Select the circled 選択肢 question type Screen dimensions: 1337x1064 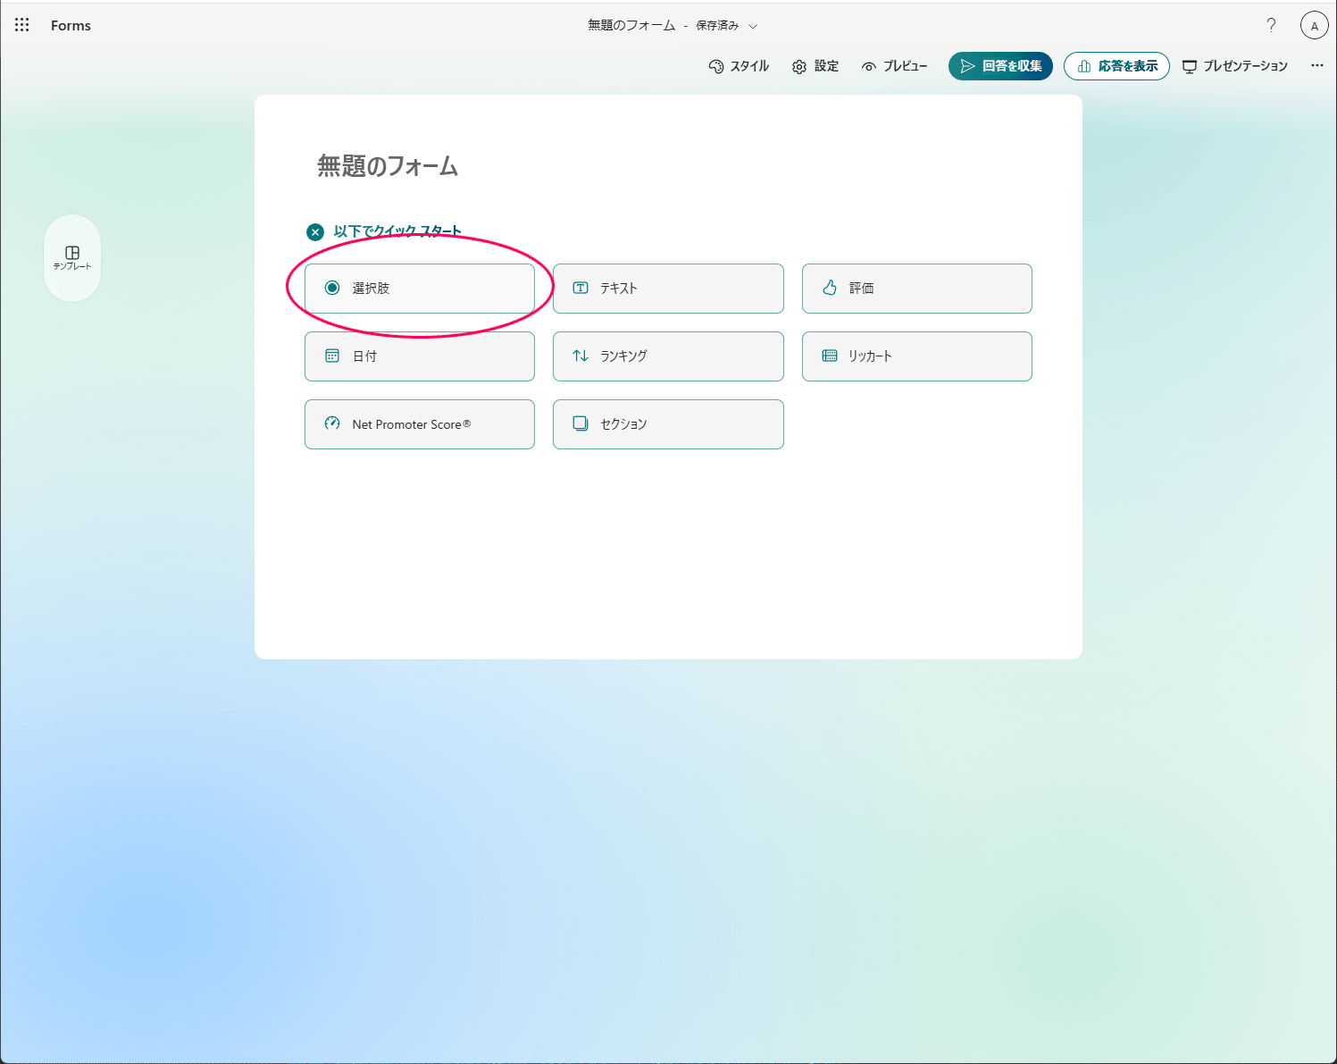pyautogui.click(x=419, y=289)
